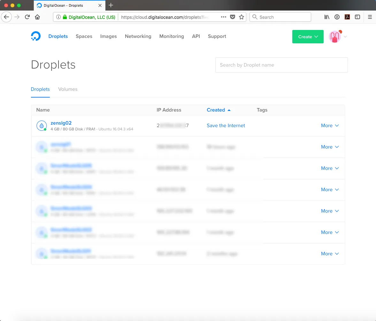Expand the account menu chevron beside avatar
Viewport: 376px width, 321px height.
click(345, 37)
